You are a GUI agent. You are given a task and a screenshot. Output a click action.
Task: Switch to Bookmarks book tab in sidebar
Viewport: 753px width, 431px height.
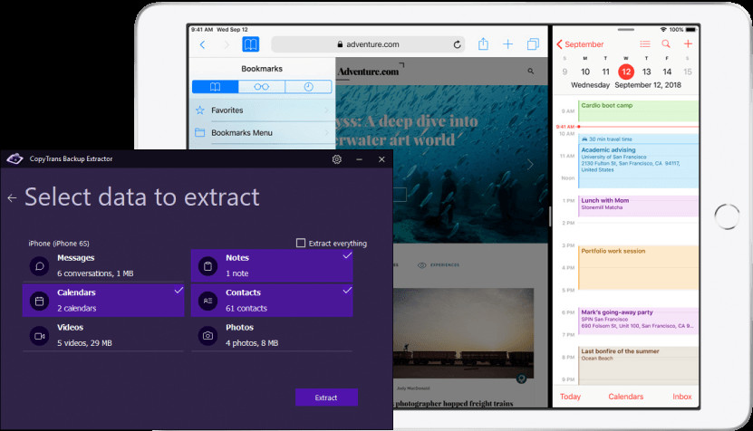(215, 87)
